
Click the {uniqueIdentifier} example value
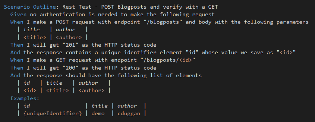click(53, 113)
